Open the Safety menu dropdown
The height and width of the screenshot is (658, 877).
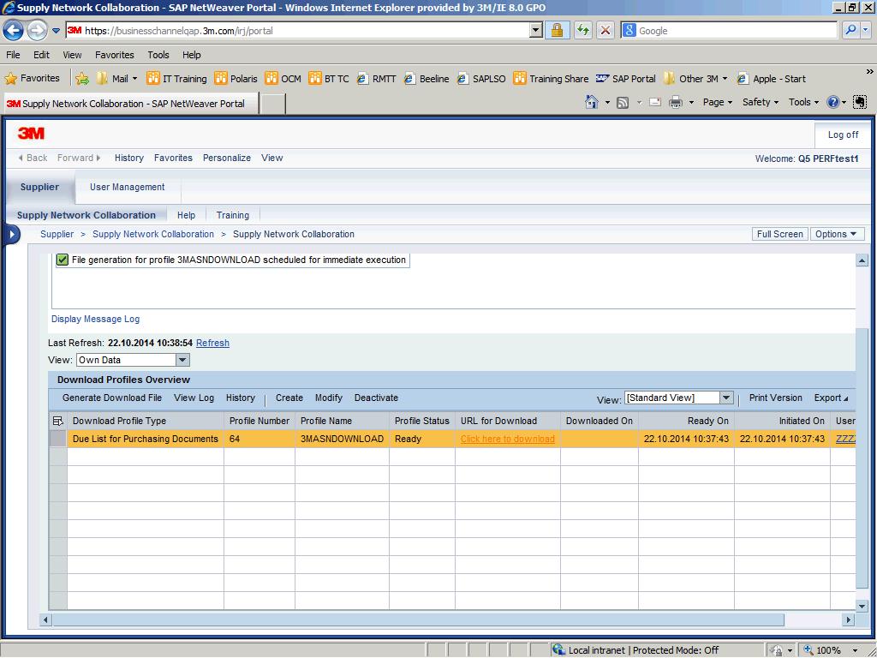click(x=761, y=102)
